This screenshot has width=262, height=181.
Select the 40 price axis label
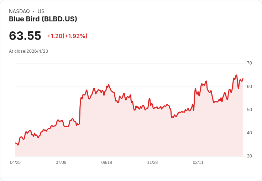[249, 133]
